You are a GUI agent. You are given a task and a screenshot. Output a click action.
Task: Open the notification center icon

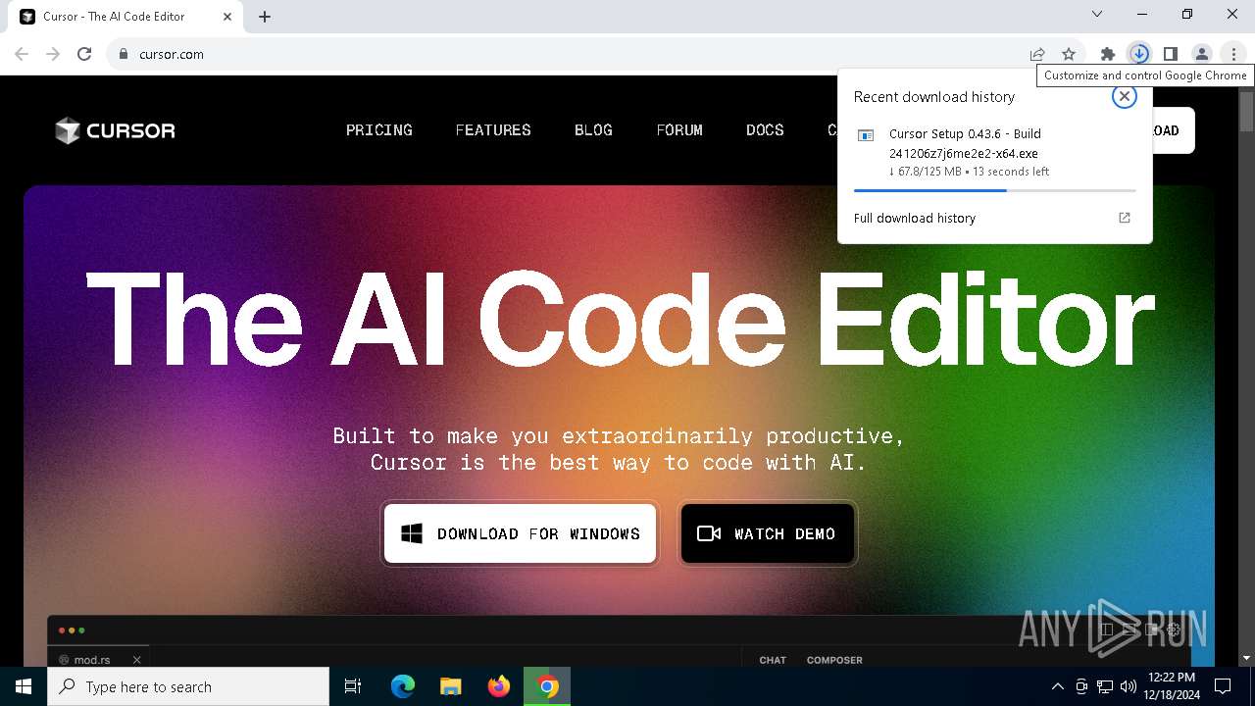coord(1223,686)
